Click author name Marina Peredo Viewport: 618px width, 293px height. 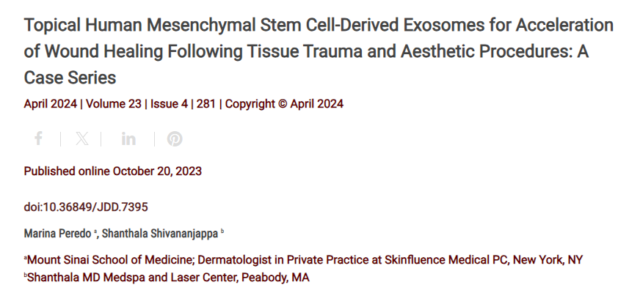55,233
